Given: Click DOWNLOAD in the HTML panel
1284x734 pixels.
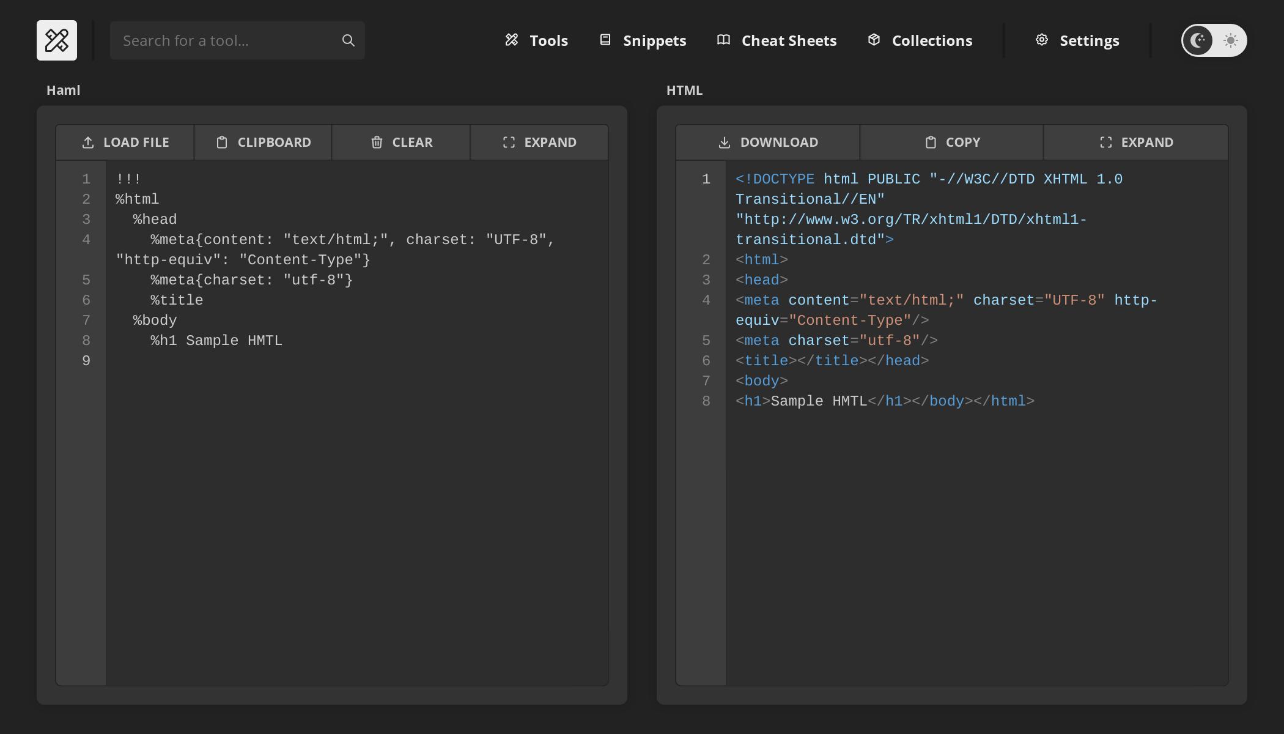Looking at the screenshot, I should tap(768, 143).
